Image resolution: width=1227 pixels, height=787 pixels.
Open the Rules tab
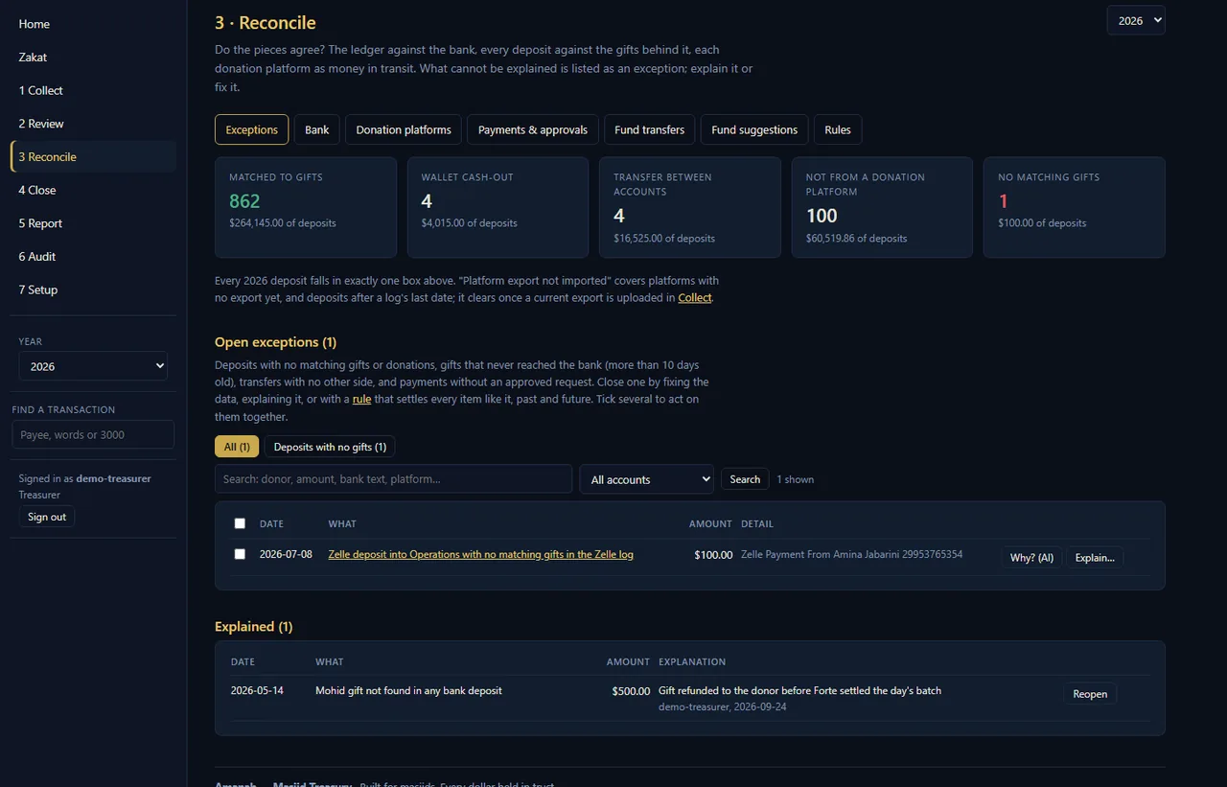coord(838,129)
